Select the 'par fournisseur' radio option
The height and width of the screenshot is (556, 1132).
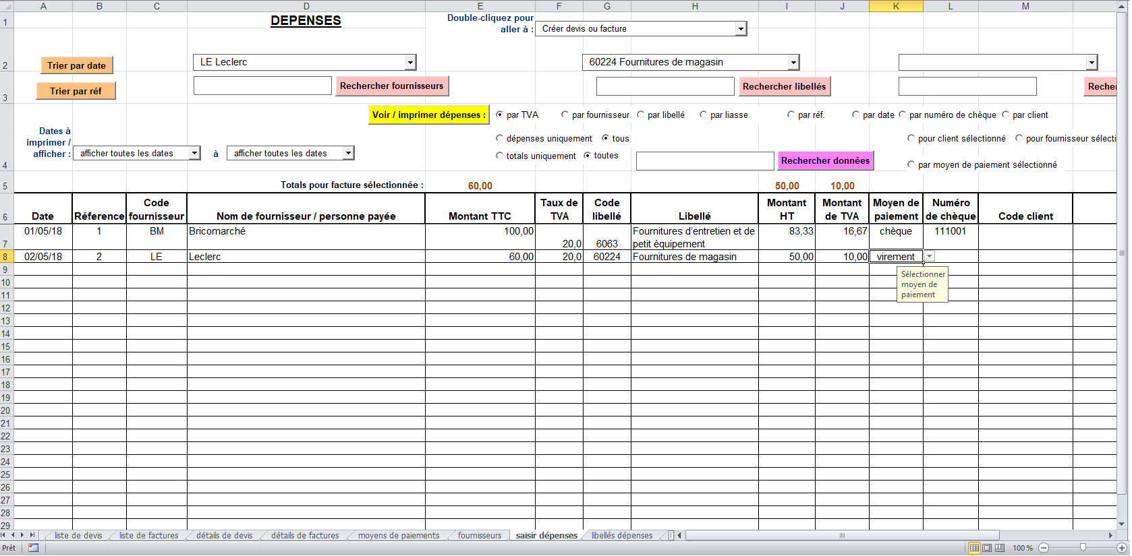coord(565,115)
